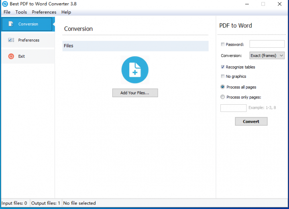The height and width of the screenshot is (209, 289).
Task: Click the Preferences checklist icon in sidebar
Action: tap(11, 40)
